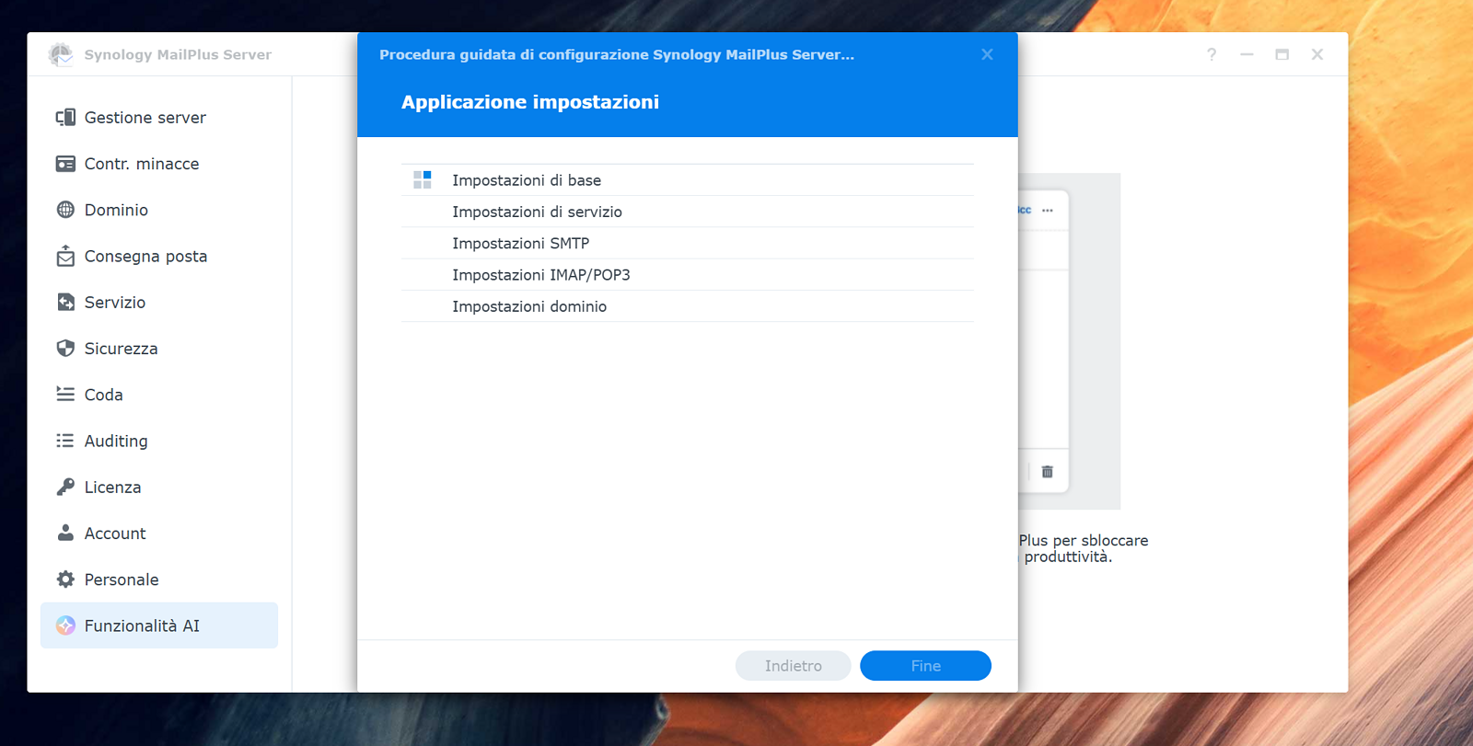Open Consegna posta section
1473x746 pixels.
coord(159,256)
